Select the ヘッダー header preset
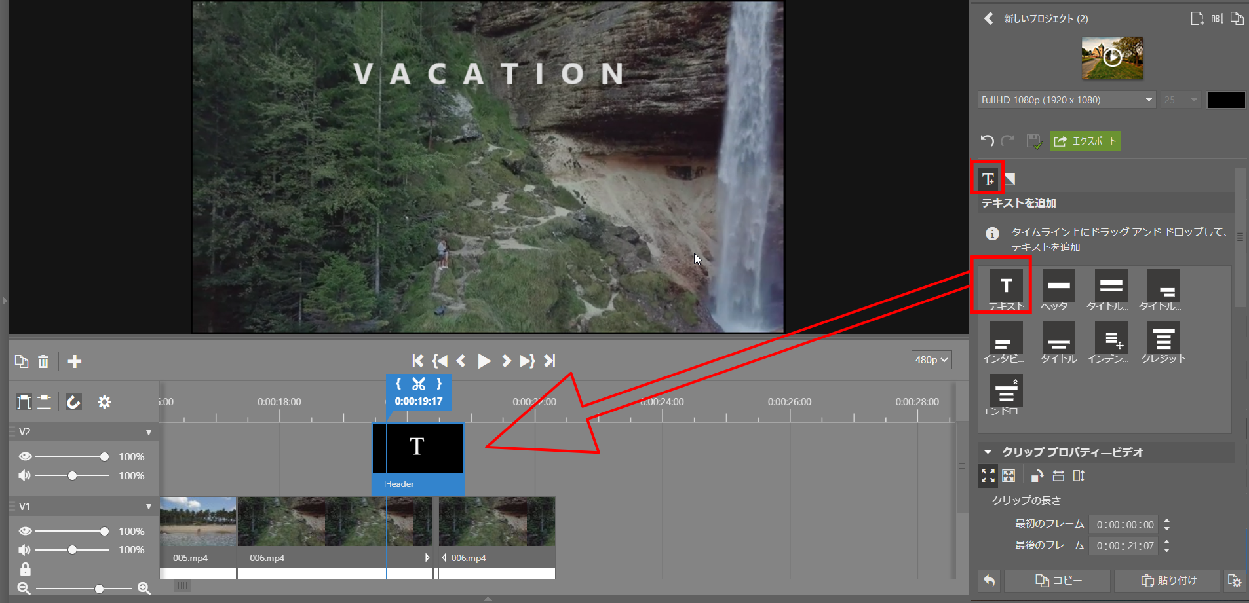This screenshot has height=603, width=1249. pos(1058,290)
